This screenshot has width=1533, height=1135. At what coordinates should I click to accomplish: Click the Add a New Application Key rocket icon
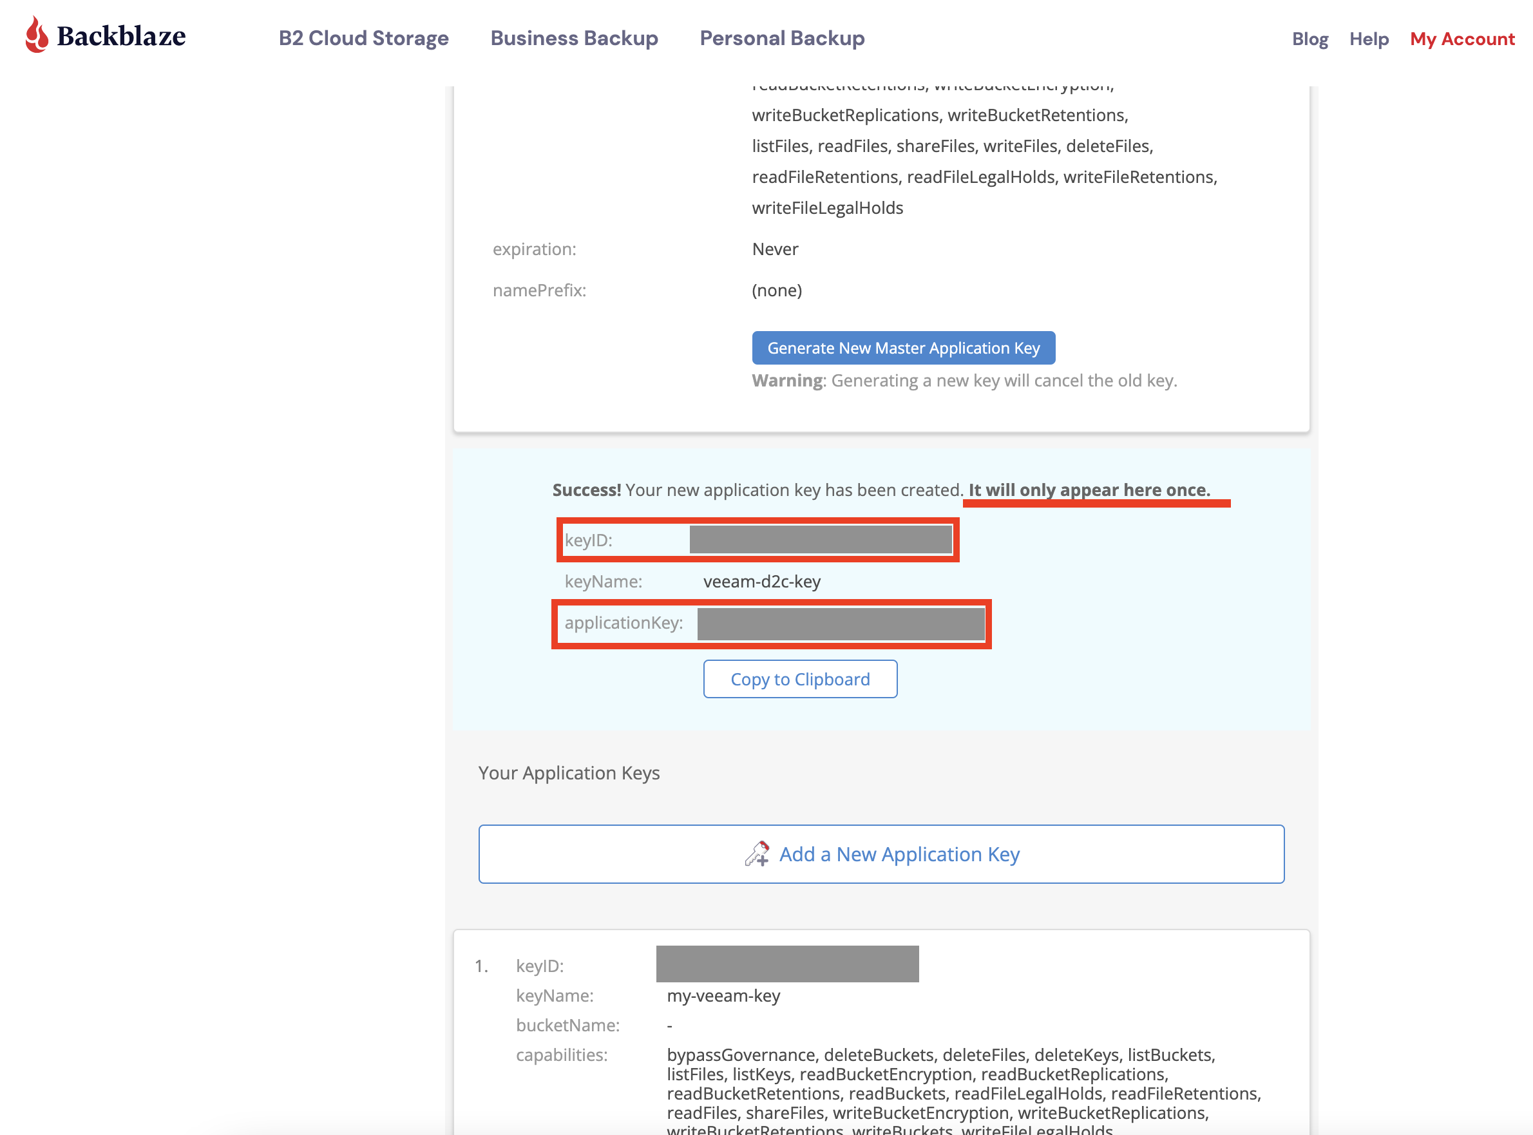[x=757, y=854]
